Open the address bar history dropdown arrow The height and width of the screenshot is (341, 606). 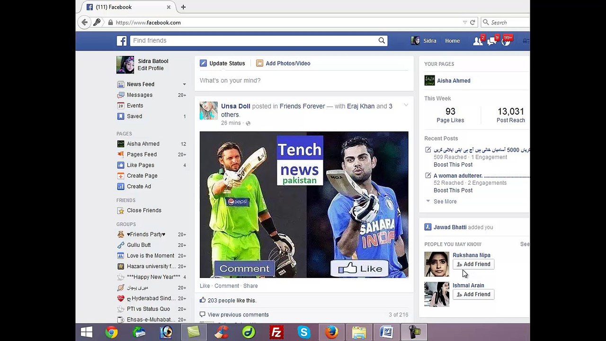464,22
